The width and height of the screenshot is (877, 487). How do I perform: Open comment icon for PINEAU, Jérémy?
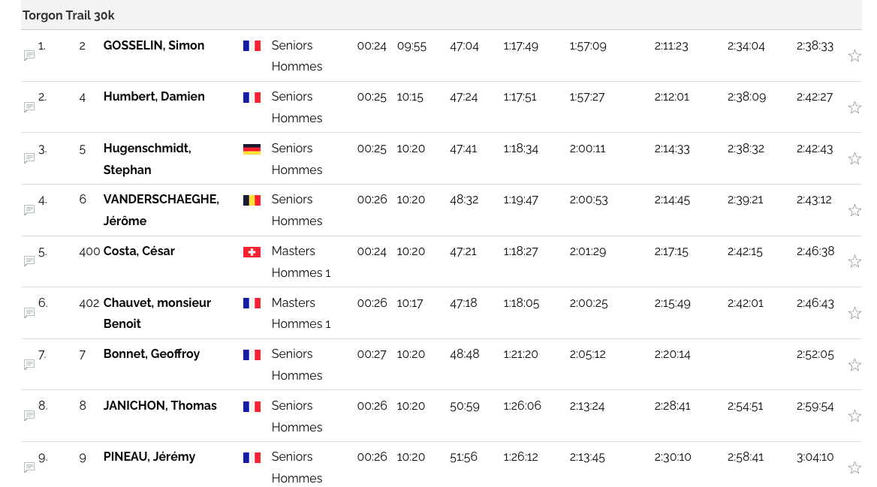29,467
